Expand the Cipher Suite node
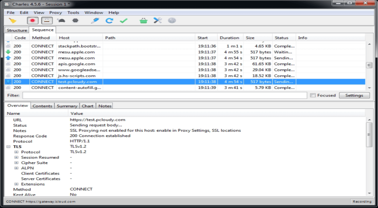This screenshot has width=378, height=208. pos(17,163)
